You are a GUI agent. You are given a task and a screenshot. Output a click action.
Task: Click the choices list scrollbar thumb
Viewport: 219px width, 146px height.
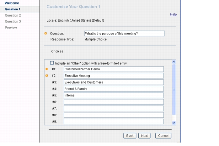pyautogui.click(x=174, y=89)
